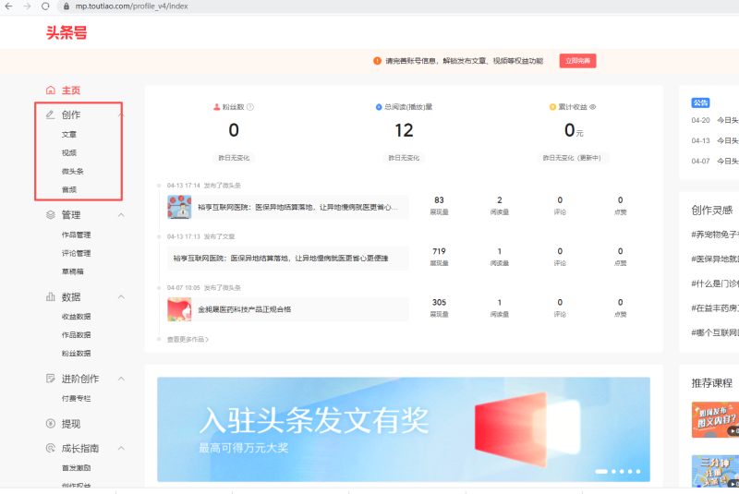Collapse the 管理 section chevron
Image resolution: width=739 pixels, height=494 pixels.
[121, 215]
